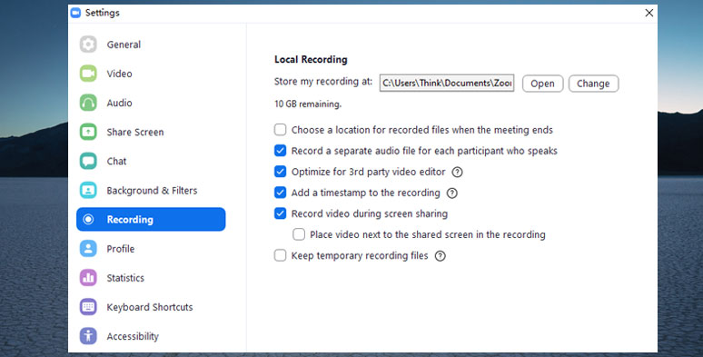Uncheck record separate audio file per participant
Image resolution: width=703 pixels, height=357 pixels.
(281, 151)
